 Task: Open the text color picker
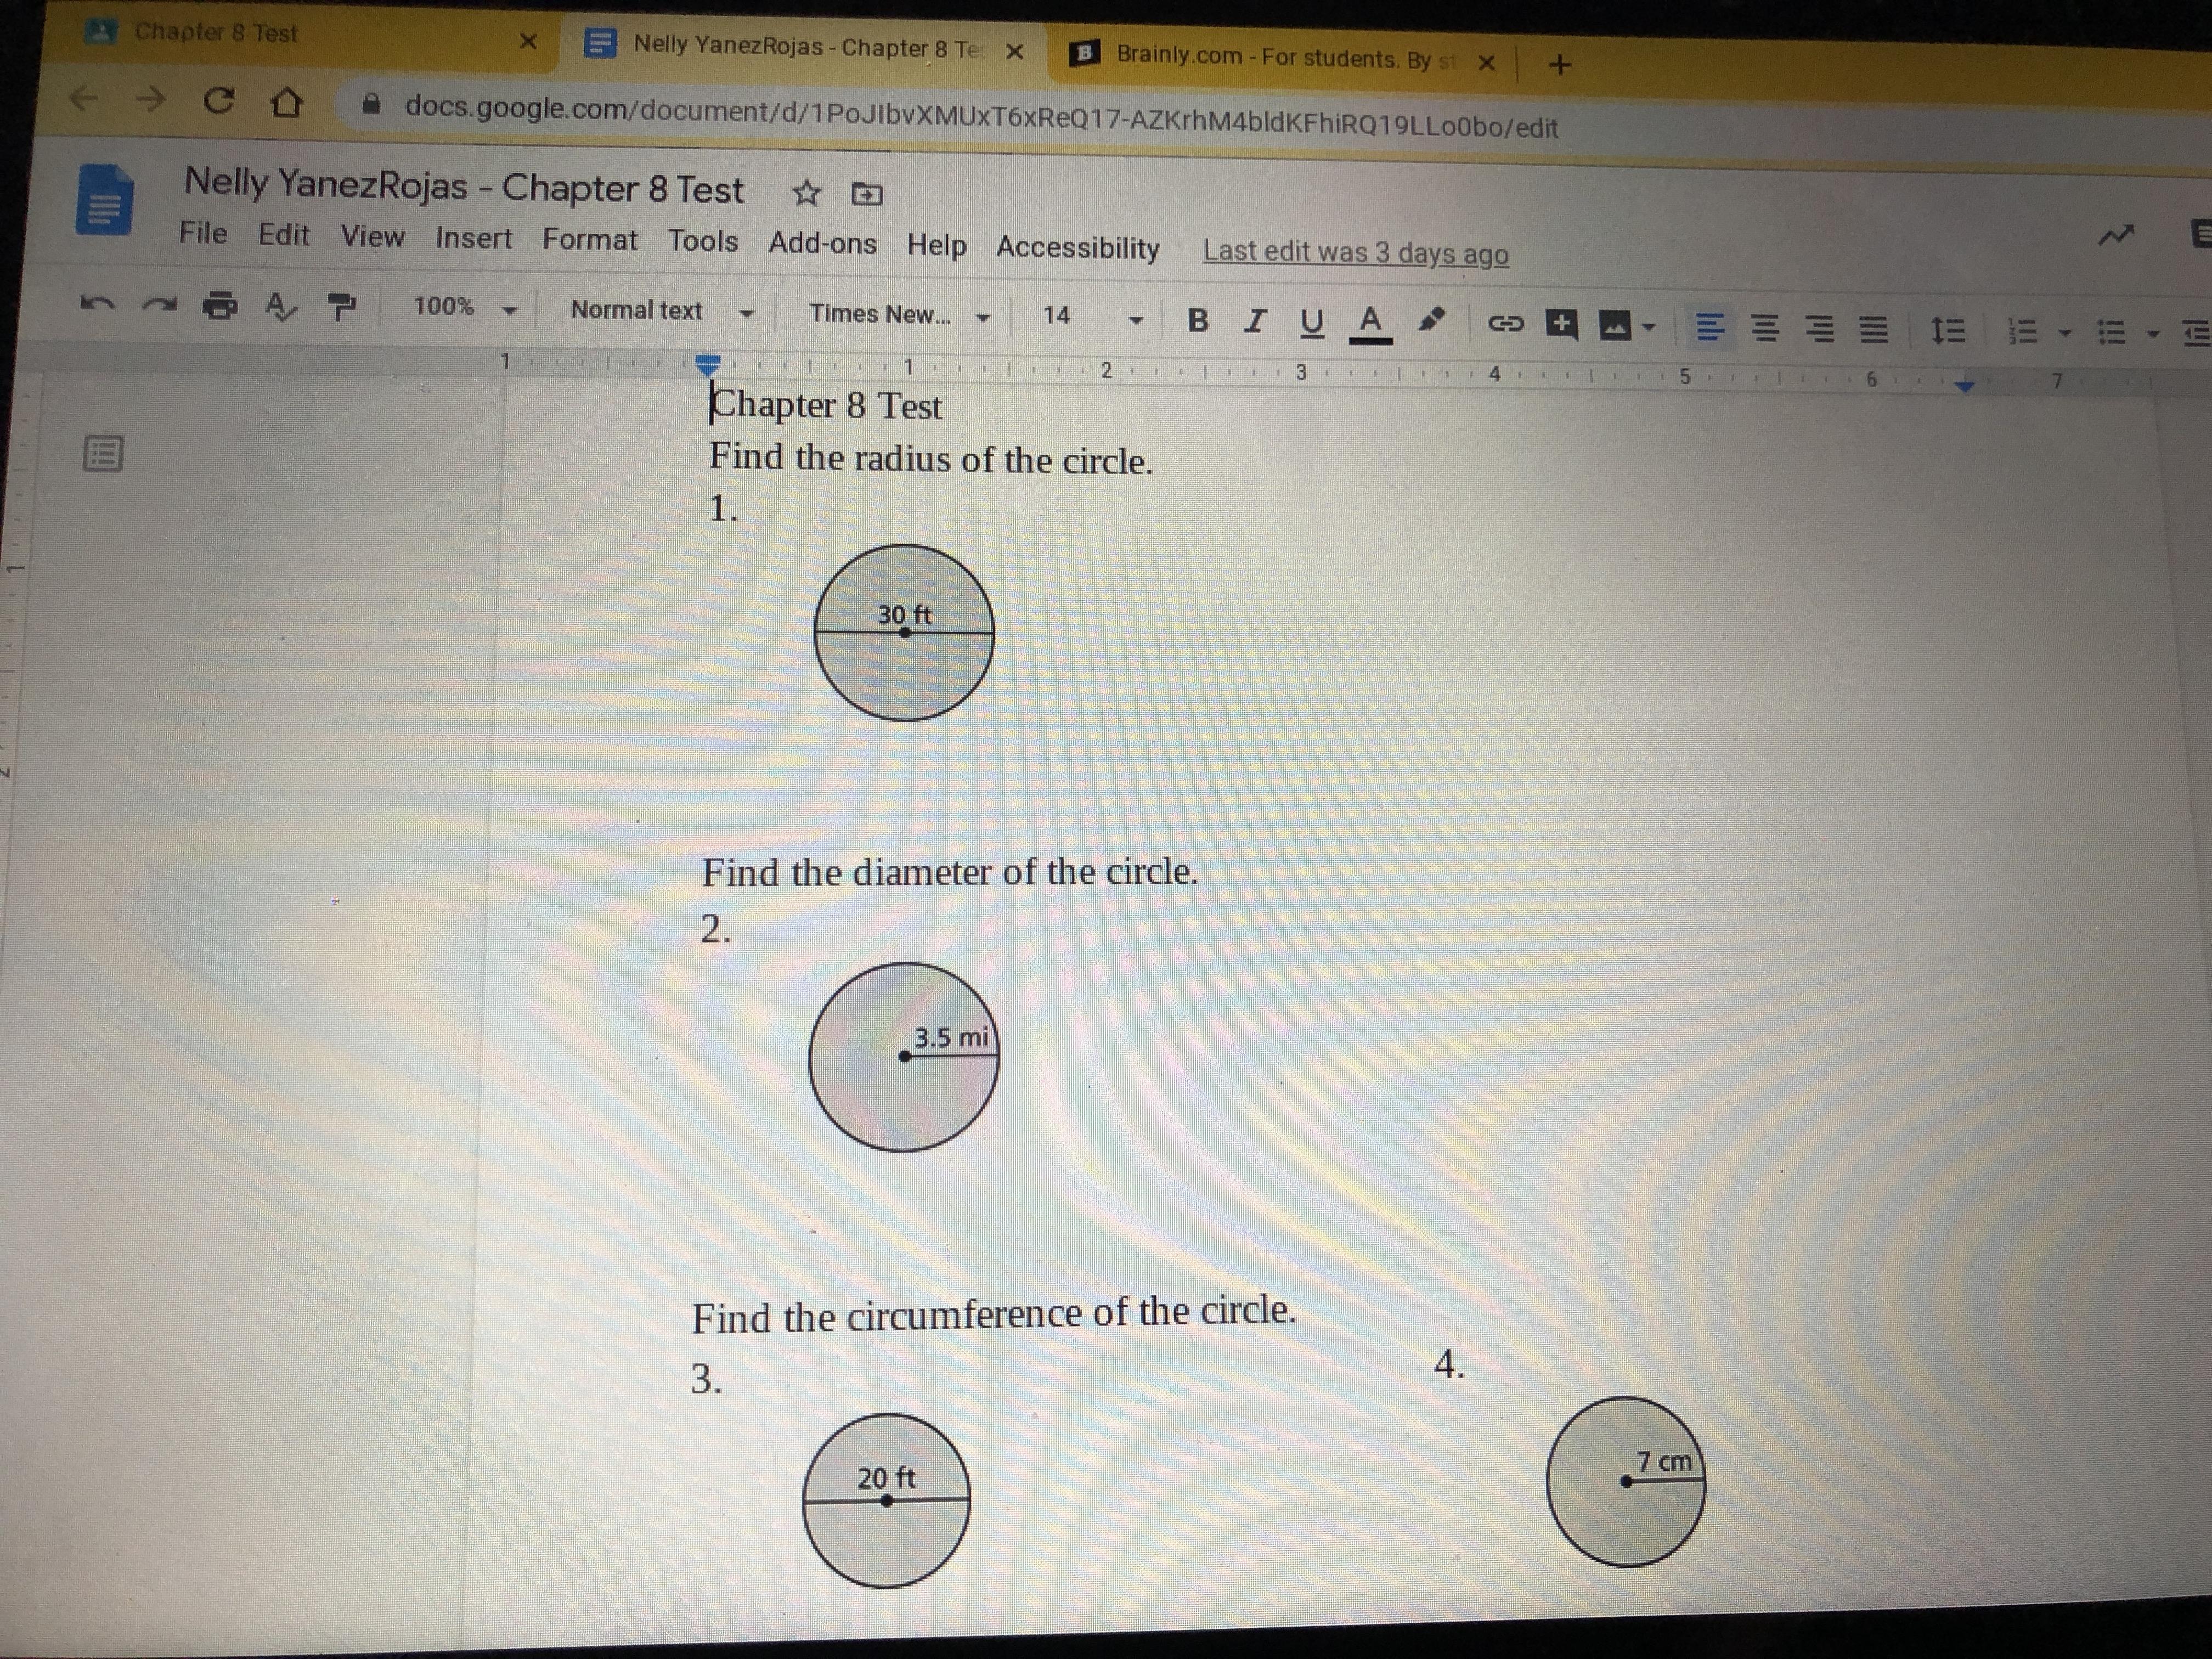coord(1370,323)
